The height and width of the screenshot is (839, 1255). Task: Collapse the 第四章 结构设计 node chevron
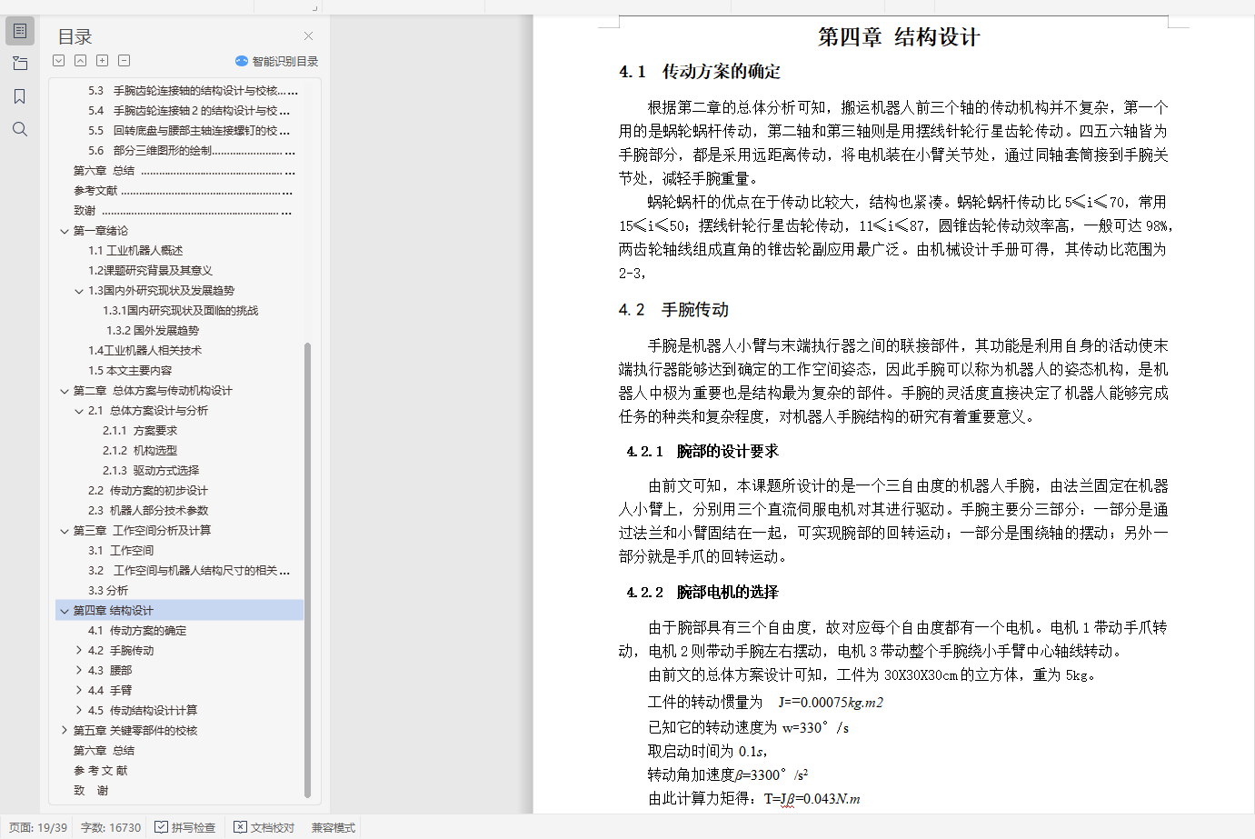click(x=65, y=611)
